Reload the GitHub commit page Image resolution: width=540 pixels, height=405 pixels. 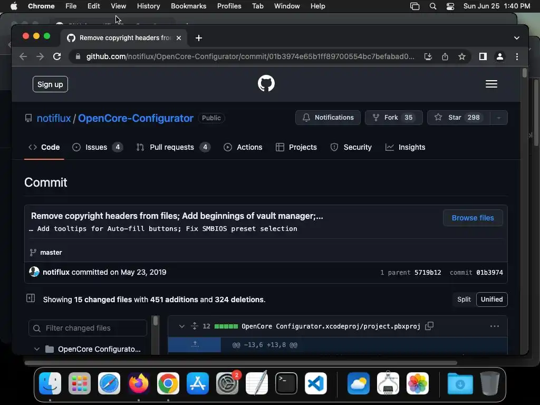tap(57, 56)
